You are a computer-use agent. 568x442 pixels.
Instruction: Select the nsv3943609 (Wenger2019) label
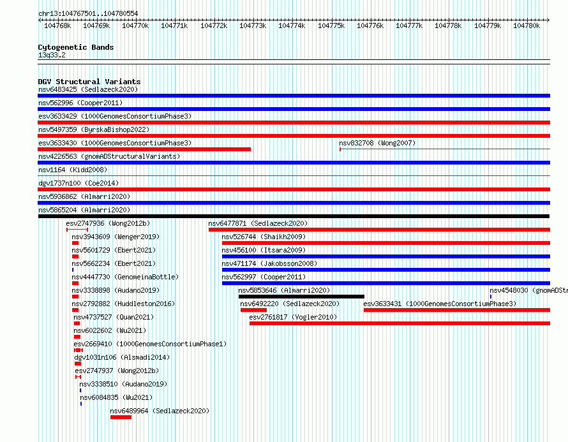[x=116, y=237]
